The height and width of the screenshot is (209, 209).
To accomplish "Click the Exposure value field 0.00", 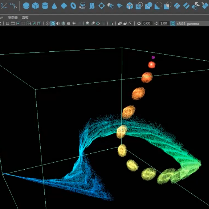I will tap(147, 24).
